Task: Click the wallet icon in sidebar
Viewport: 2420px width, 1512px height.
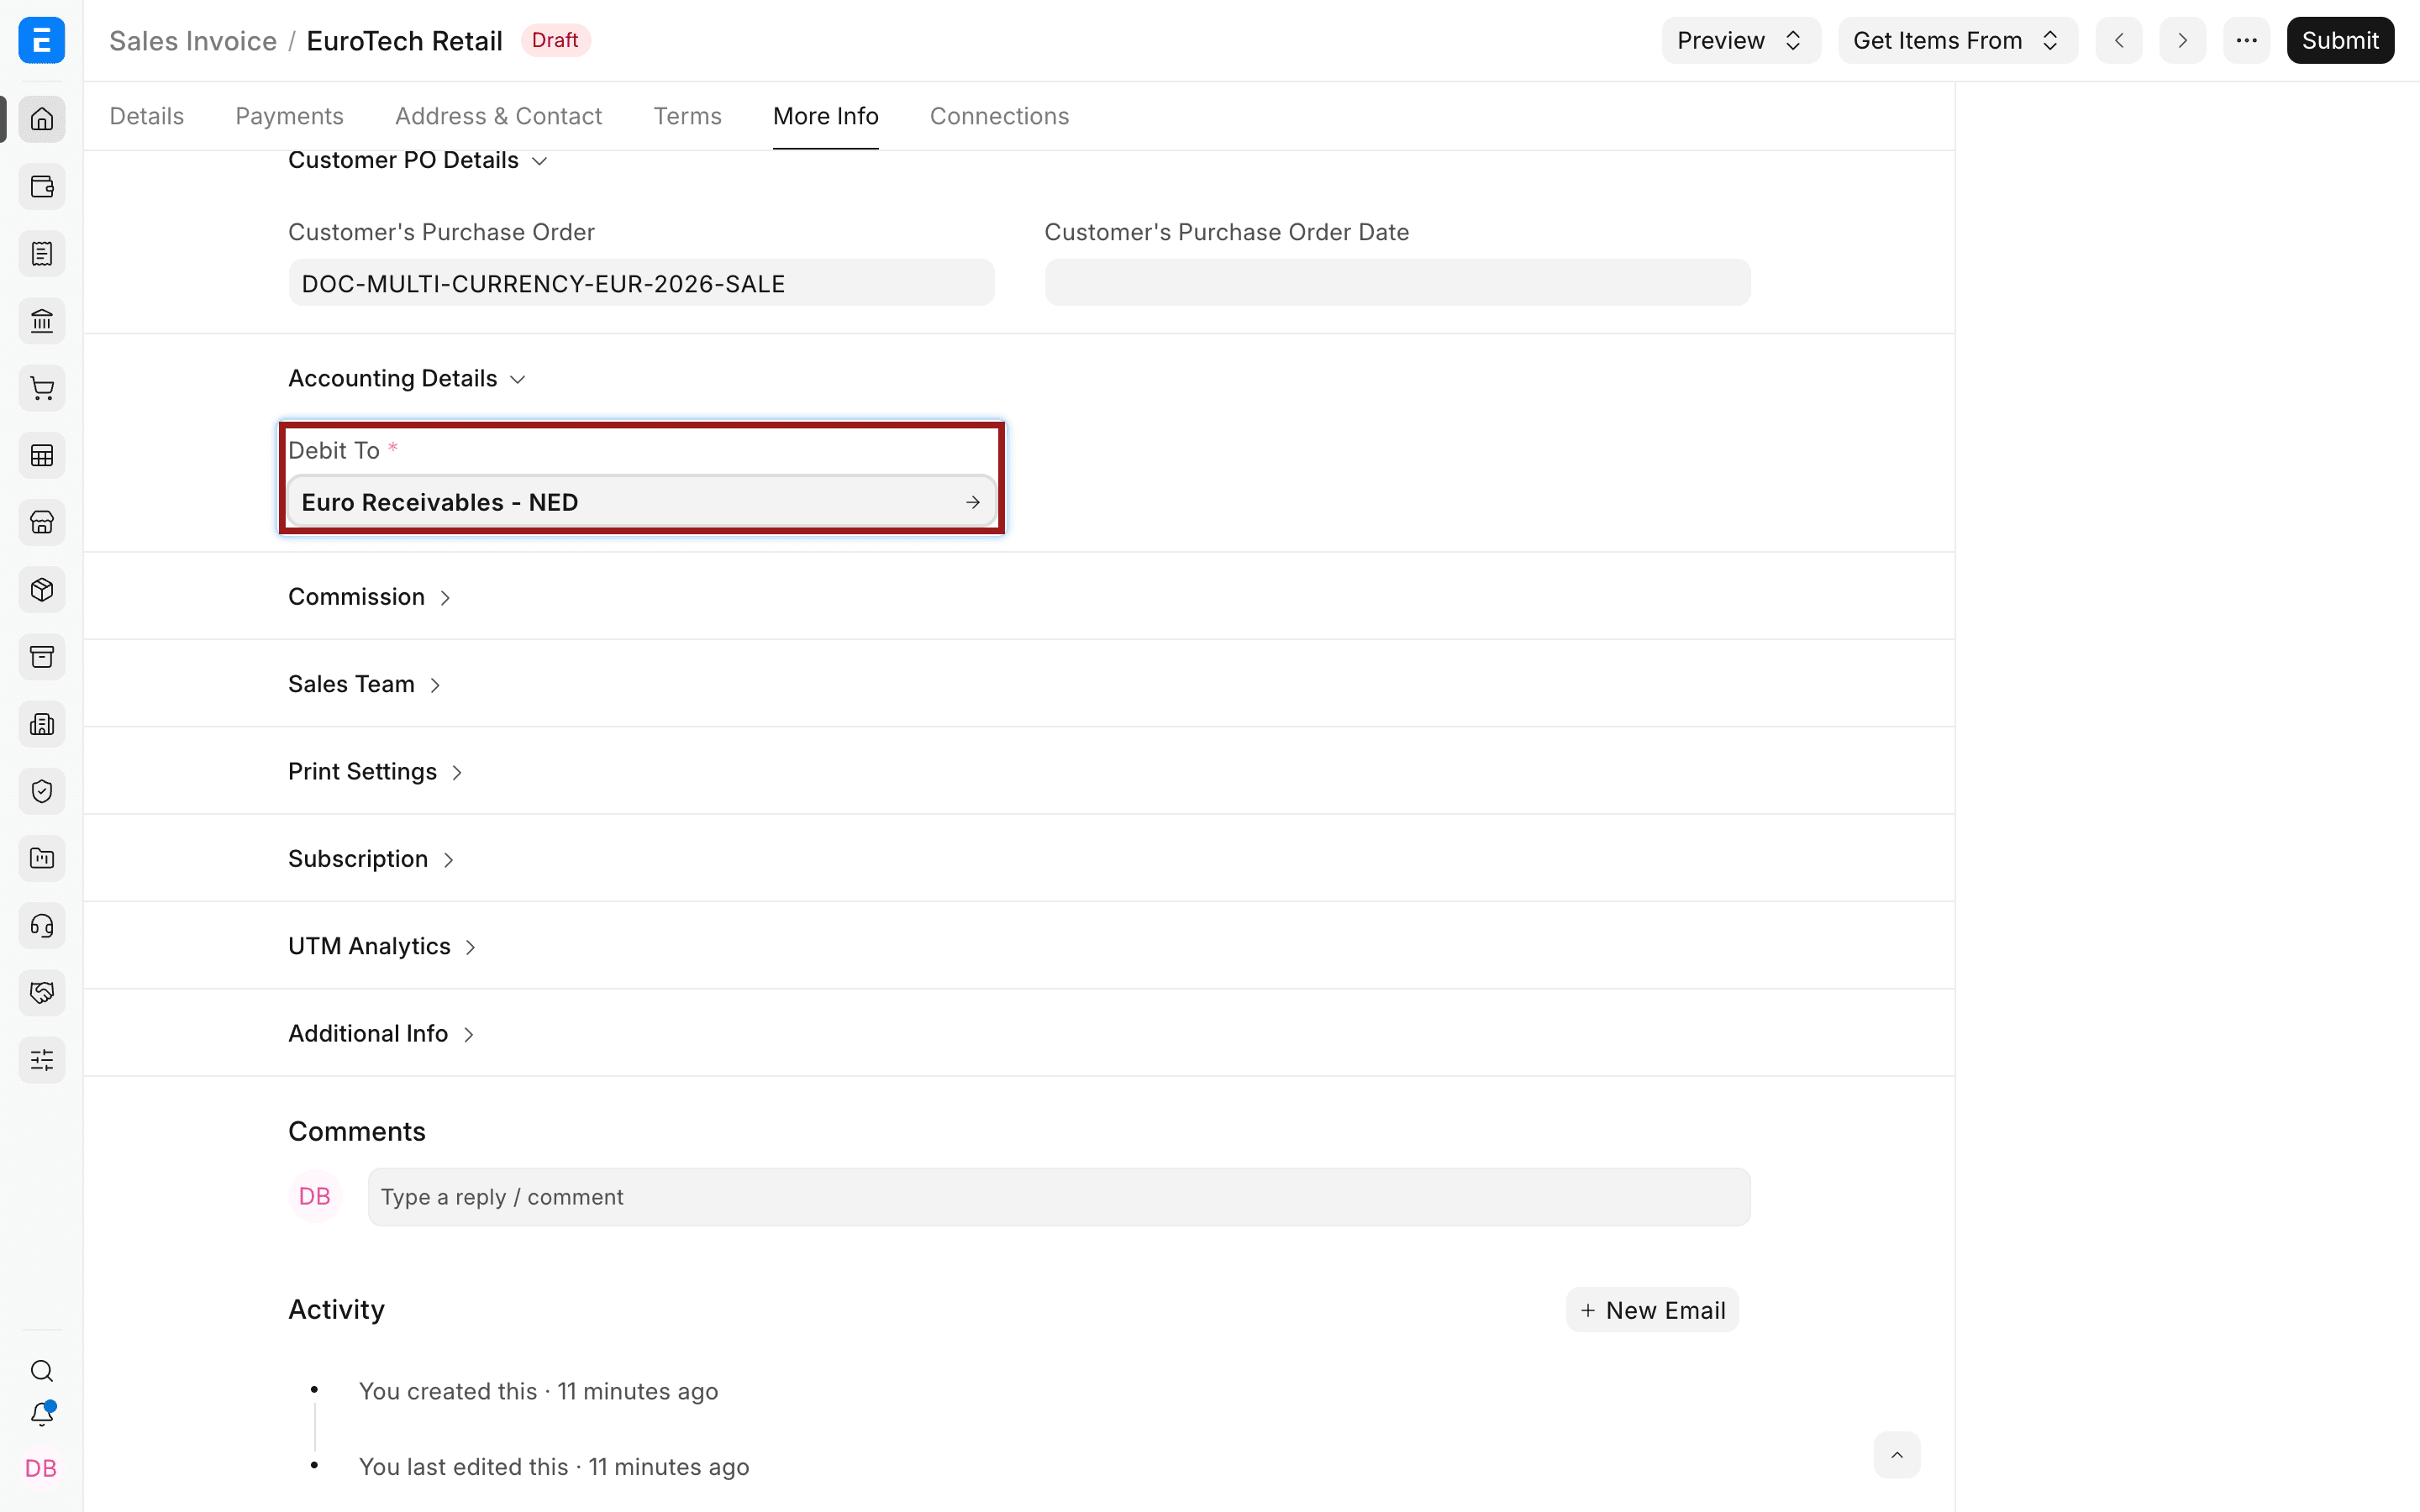Action: [42, 187]
